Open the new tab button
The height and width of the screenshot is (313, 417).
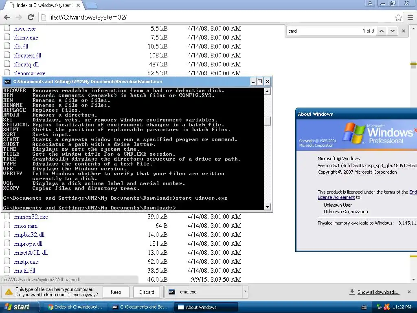91,5
